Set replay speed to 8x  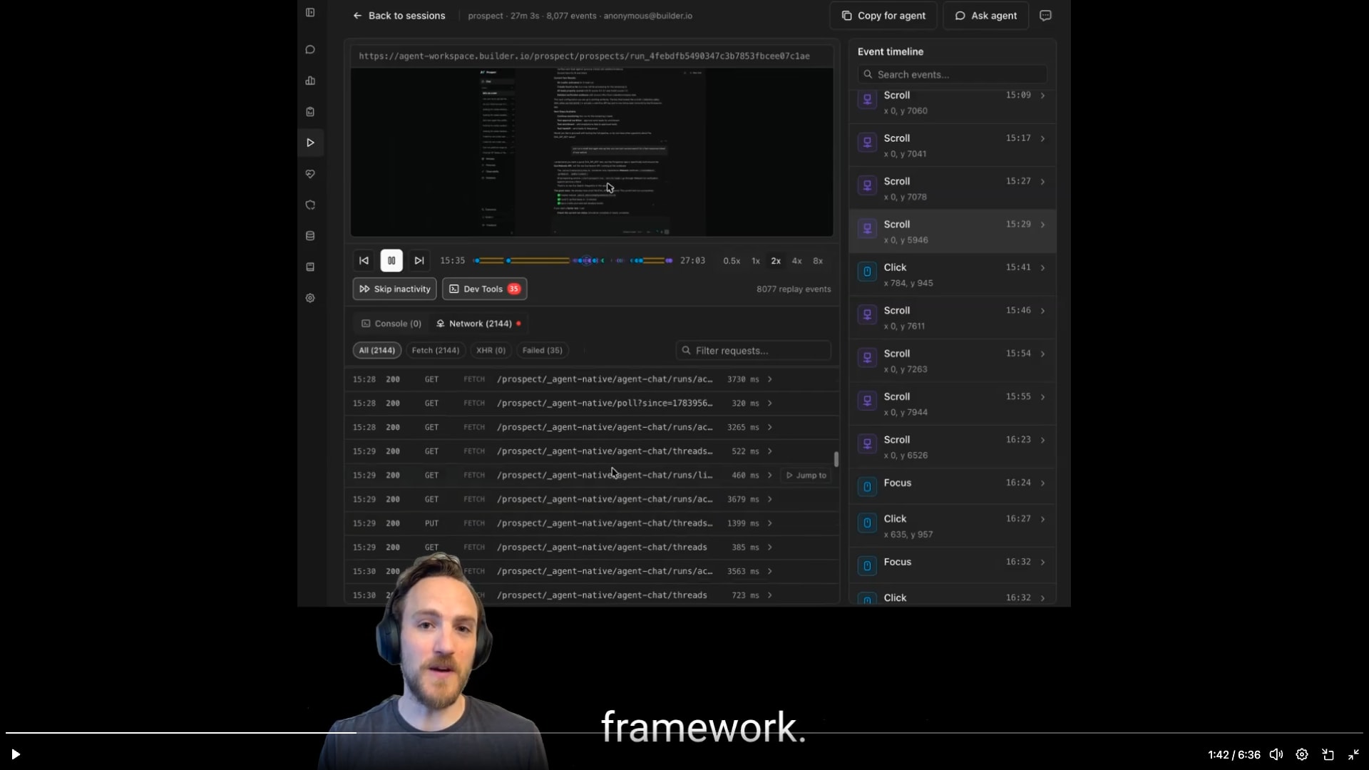(x=818, y=261)
